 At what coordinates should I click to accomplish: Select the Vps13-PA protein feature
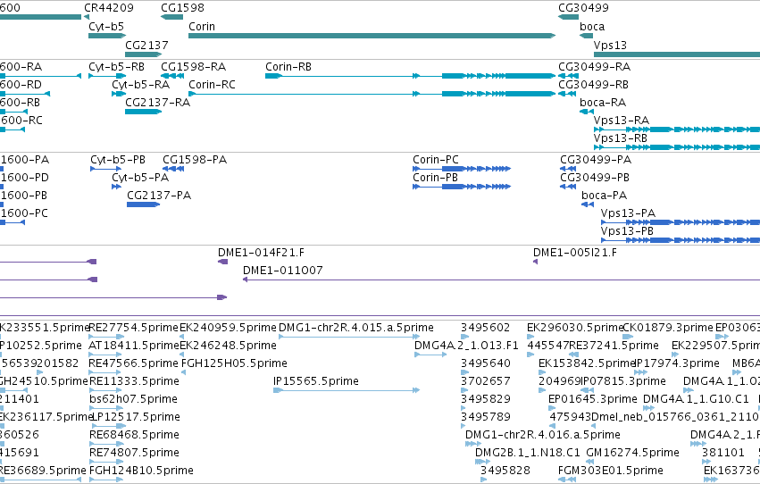[x=680, y=222]
